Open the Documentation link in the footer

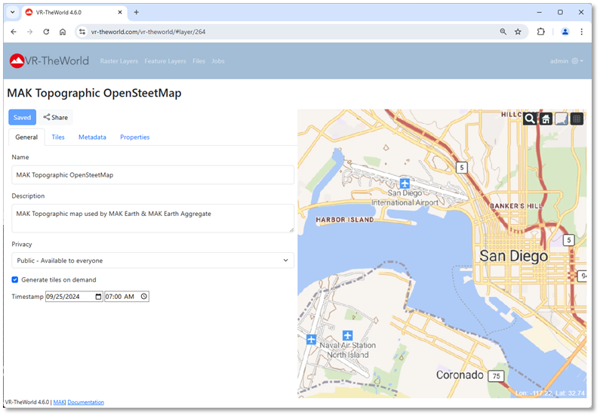coord(85,402)
